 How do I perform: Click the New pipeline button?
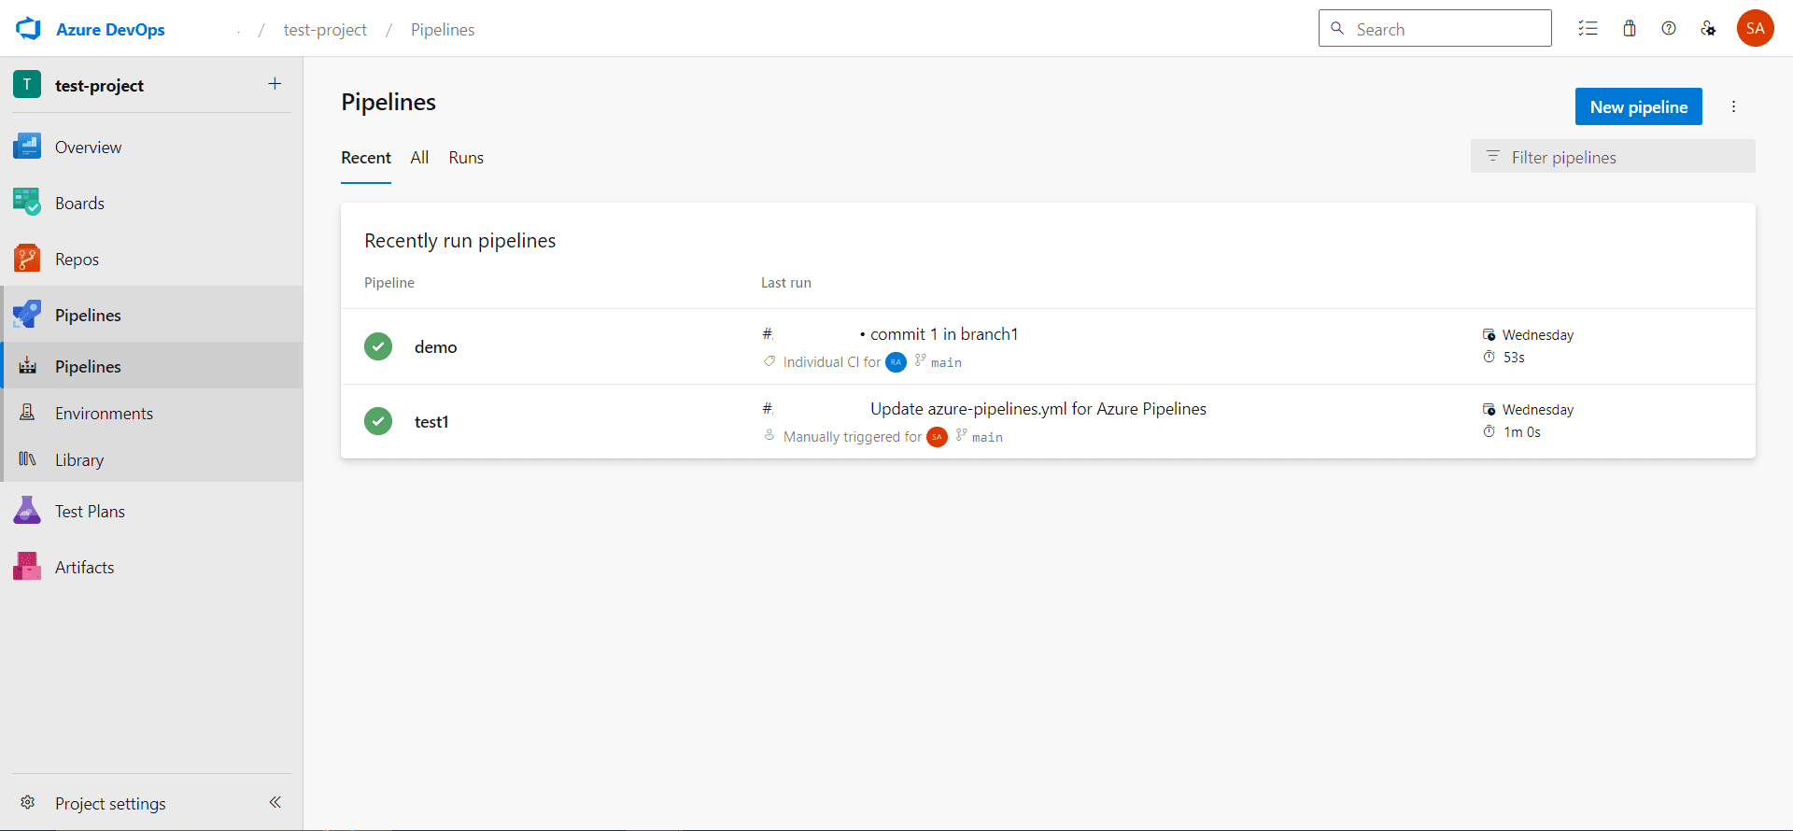pyautogui.click(x=1638, y=106)
